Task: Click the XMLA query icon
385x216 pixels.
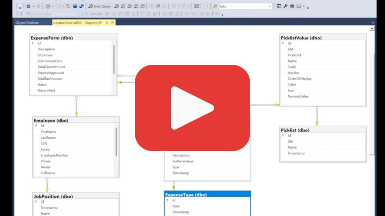Action: tap(136, 6)
